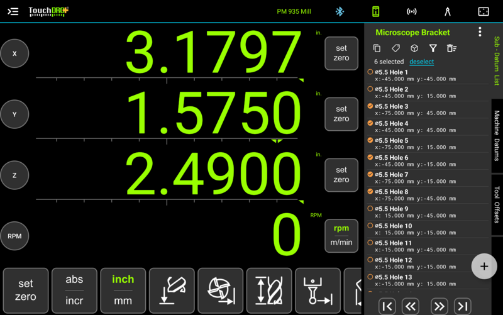Zero the X axis with set zero
The height and width of the screenshot is (315, 503).
[x=341, y=53]
